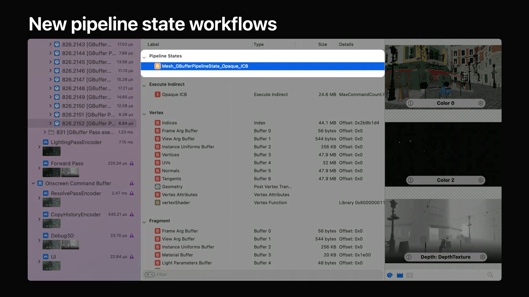Viewport: 529px width, 297px height.
Task: Collapse the Pipeline States section
Action: 144,57
